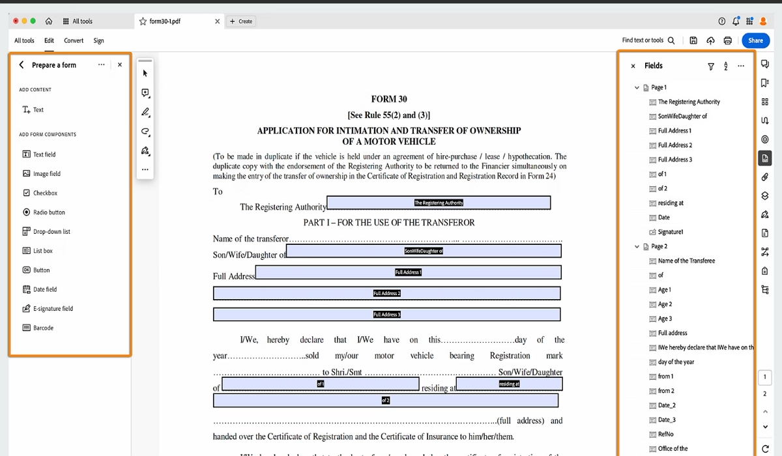Add a Text field component
This screenshot has width=782, height=456.
39,154
